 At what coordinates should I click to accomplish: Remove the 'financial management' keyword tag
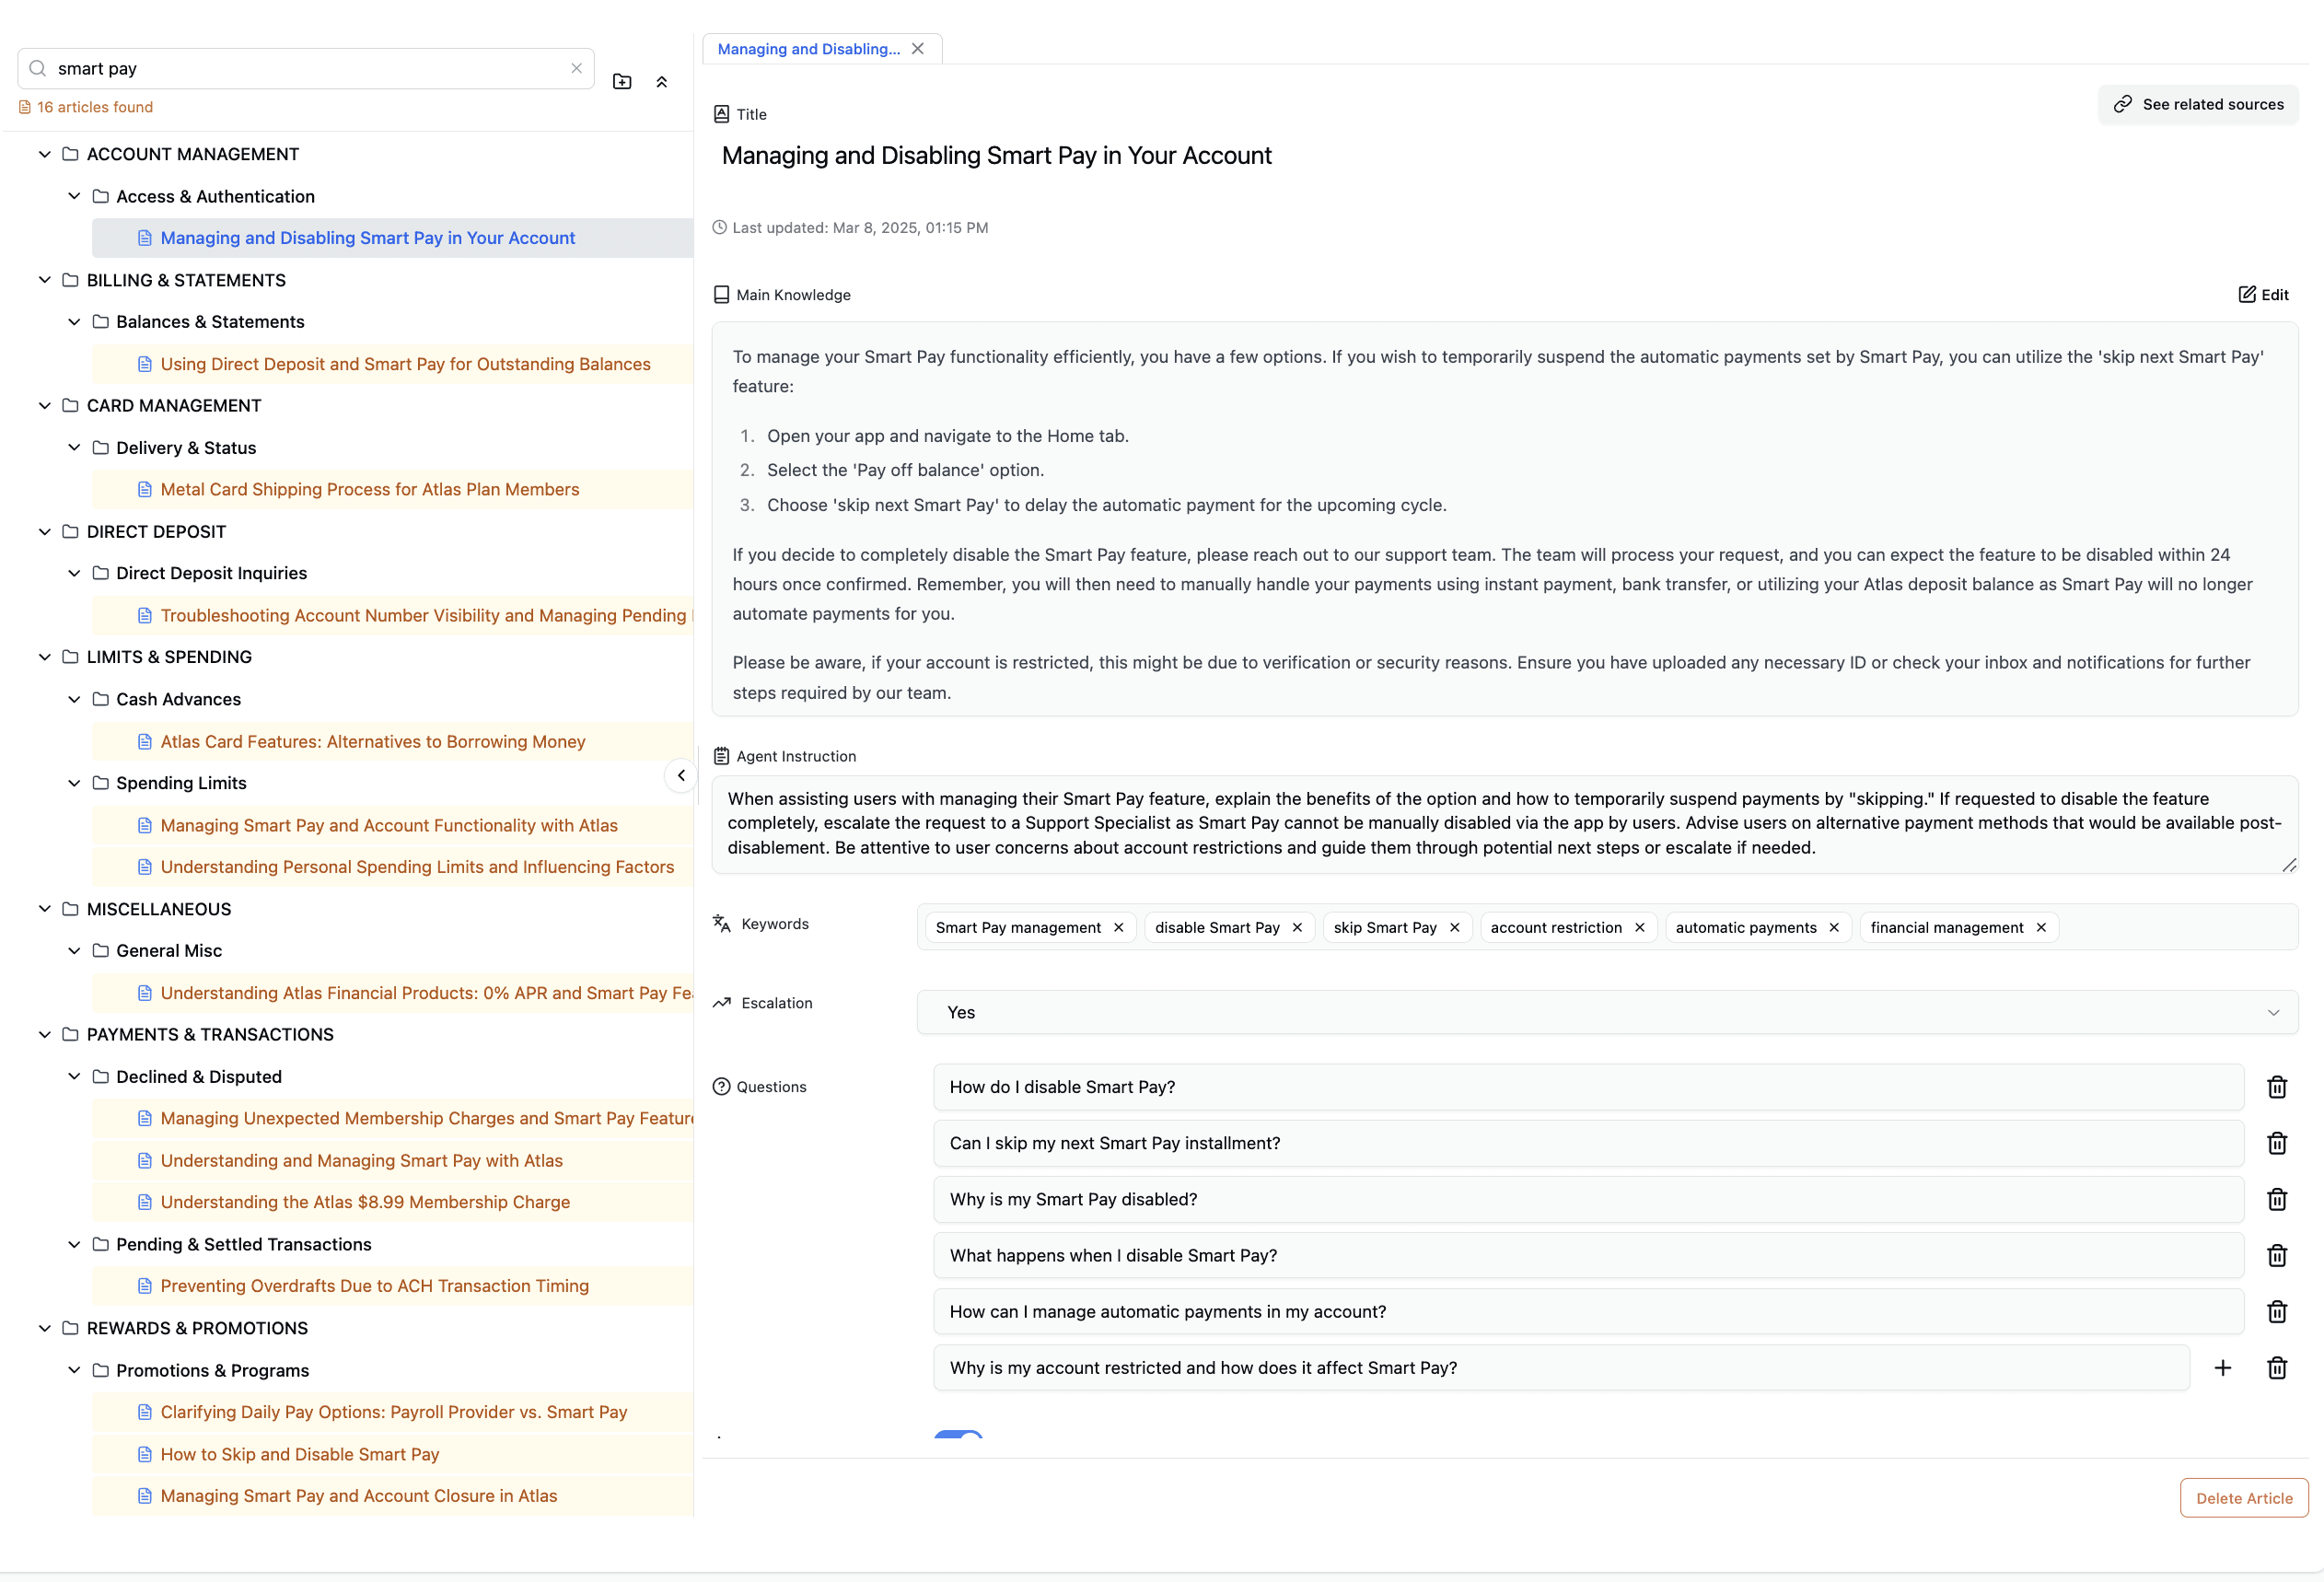tap(2041, 928)
